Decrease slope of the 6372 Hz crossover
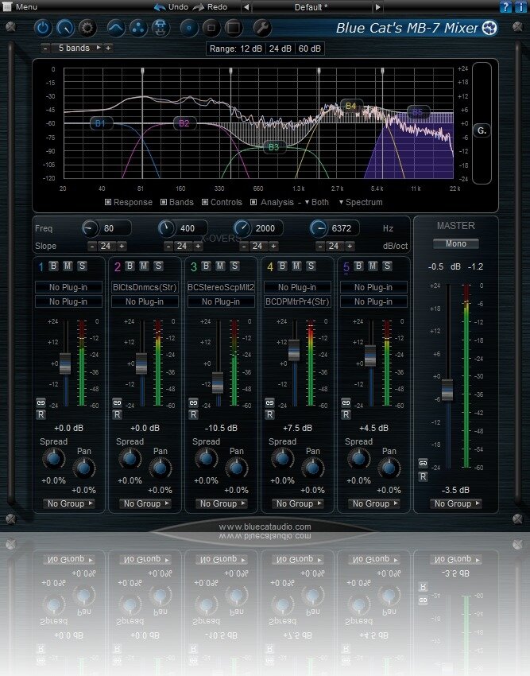The height and width of the screenshot is (676, 530). (x=319, y=246)
